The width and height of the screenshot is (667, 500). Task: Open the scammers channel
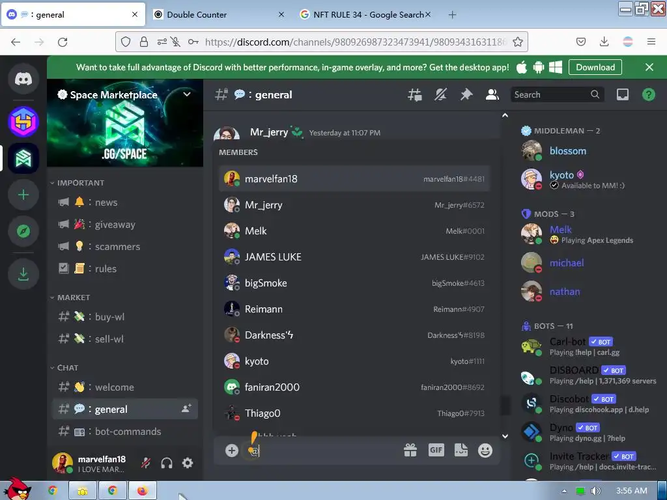click(124, 247)
